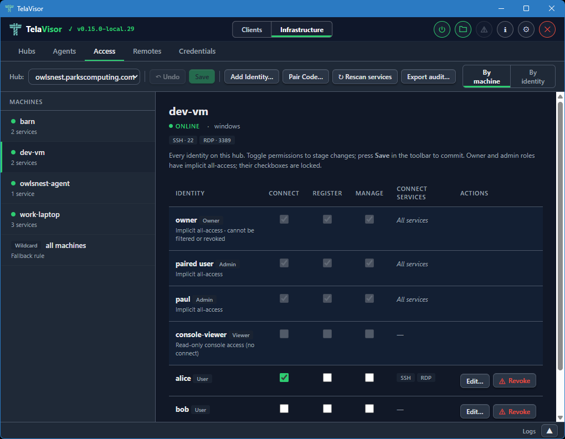This screenshot has width=565, height=439.
Task: Open the Remotes tab
Action: coord(147,51)
